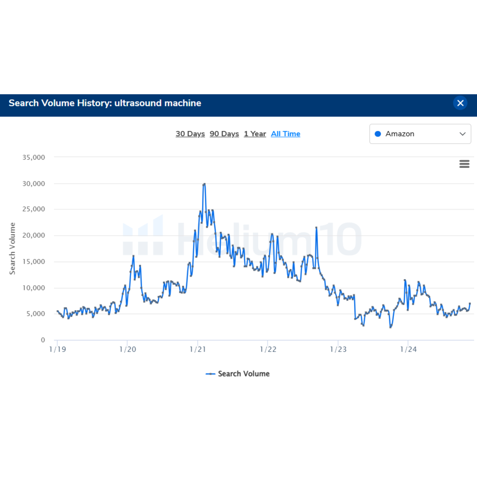The width and height of the screenshot is (477, 477).
Task: Toggle the Search Volume legend series
Action: [238, 374]
